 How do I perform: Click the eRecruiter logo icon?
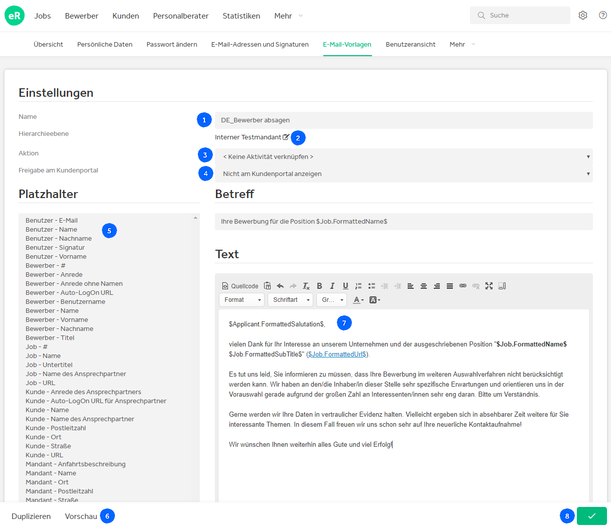(x=15, y=16)
